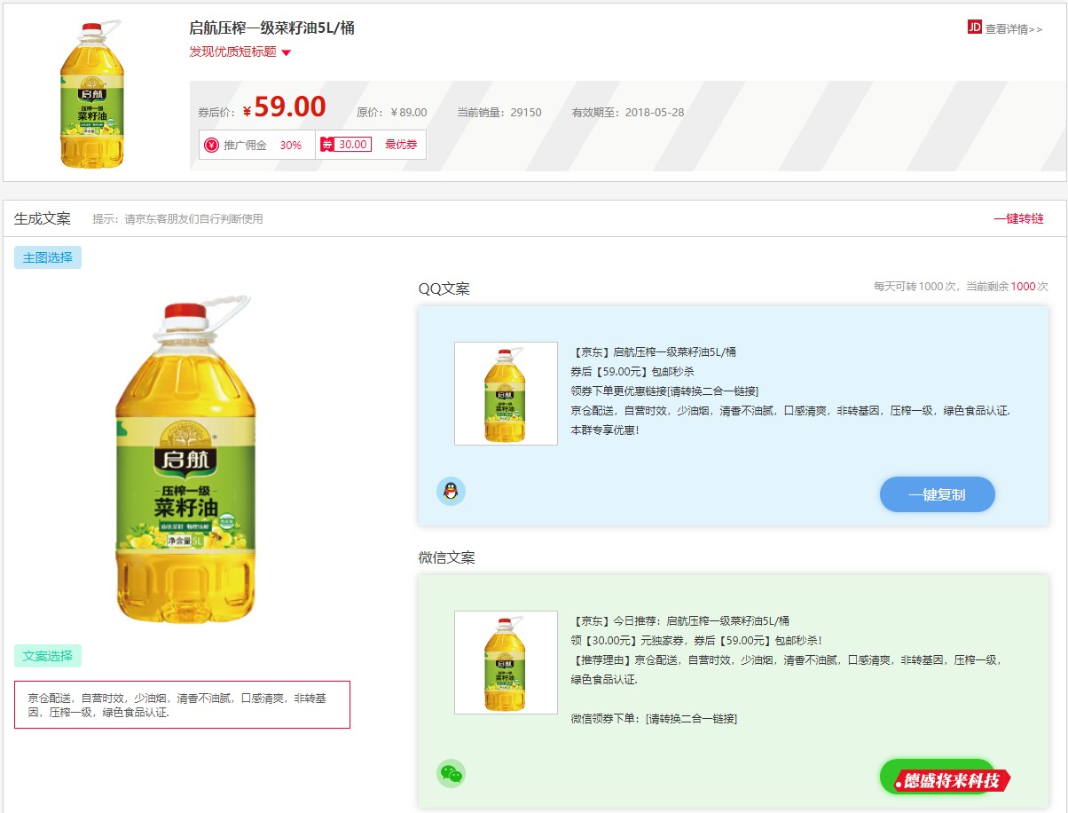The width and height of the screenshot is (1068, 813).
Task: Click the QQ text line 券后【59.00元】包邮秒杀
Action: point(632,372)
